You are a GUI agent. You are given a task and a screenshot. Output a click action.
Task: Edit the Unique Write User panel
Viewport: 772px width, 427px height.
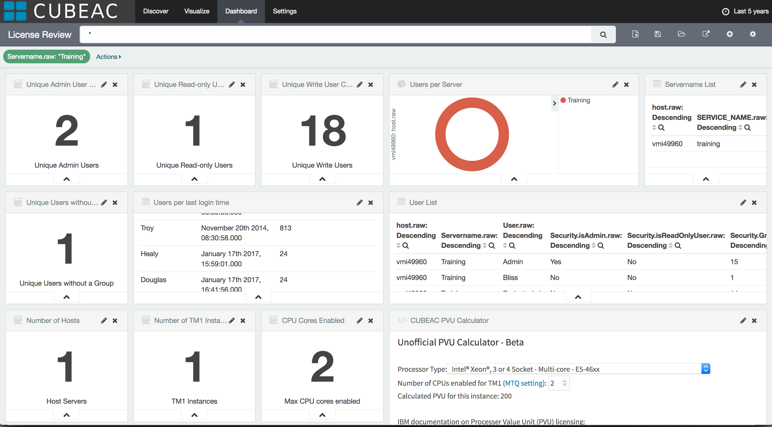click(x=359, y=84)
